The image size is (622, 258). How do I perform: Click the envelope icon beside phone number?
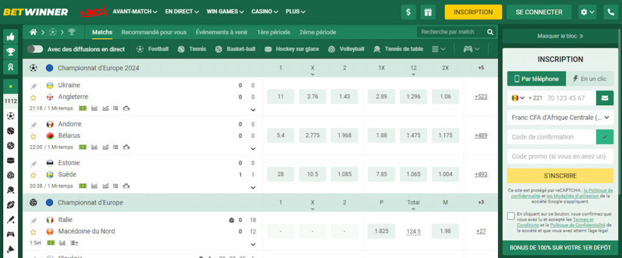605,98
